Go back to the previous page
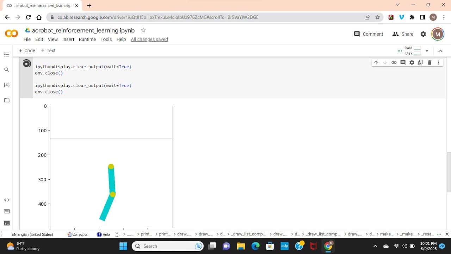451x254 pixels. 7,17
